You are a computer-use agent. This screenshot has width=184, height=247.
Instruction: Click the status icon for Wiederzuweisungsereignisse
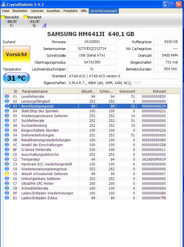pos(7,169)
